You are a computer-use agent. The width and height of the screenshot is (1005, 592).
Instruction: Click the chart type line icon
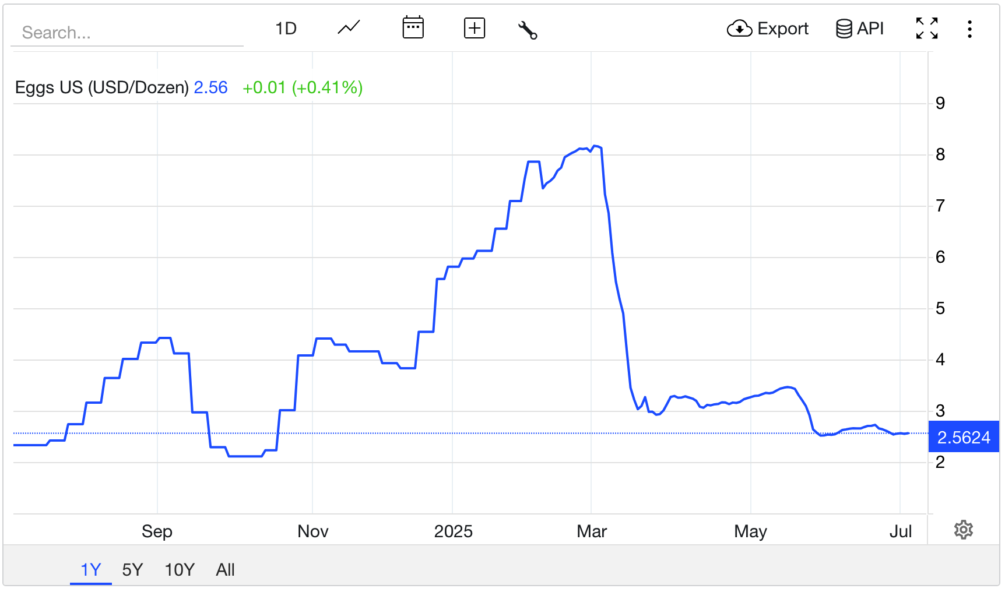coord(349,28)
